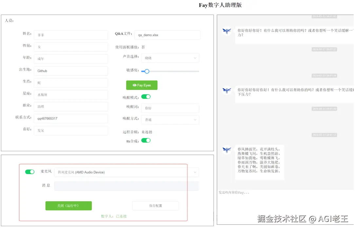Click the 人设 section heading
The image size is (355, 230).
point(9,21)
